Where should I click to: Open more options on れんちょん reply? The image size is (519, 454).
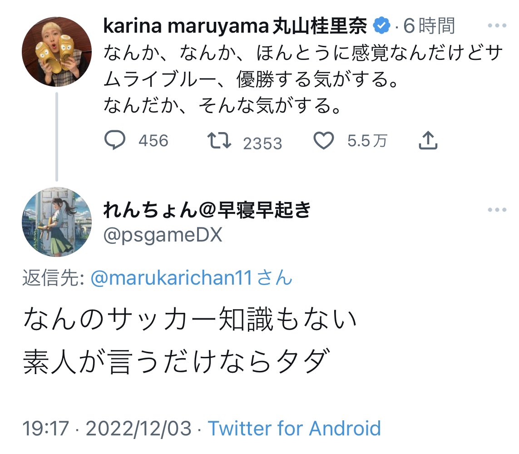pos(497,209)
